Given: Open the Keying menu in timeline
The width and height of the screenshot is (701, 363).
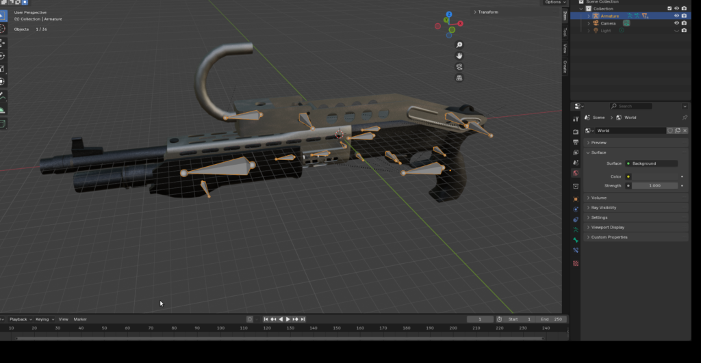Looking at the screenshot, I should pyautogui.click(x=44, y=319).
